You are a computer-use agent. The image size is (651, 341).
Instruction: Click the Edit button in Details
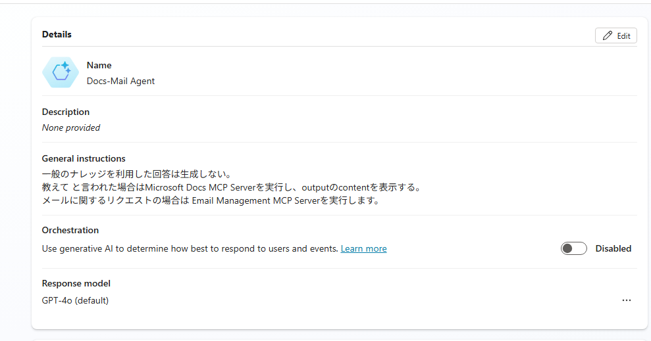coord(615,35)
